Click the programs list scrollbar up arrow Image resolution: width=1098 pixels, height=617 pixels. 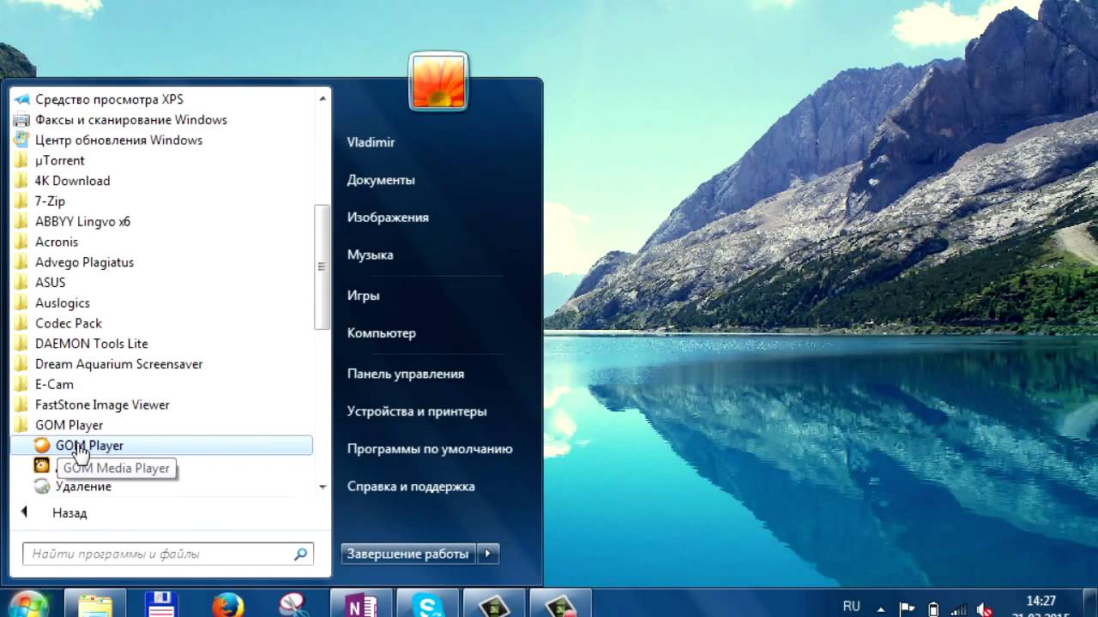[x=323, y=99]
